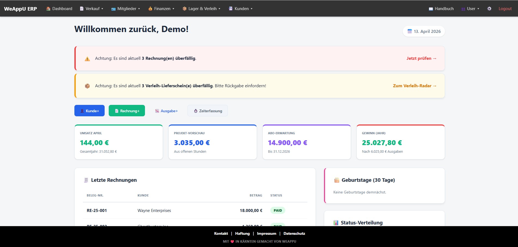Image resolution: width=518 pixels, height=247 pixels.
Task: Expand the Finanzen dropdown arrow
Action: point(173,9)
